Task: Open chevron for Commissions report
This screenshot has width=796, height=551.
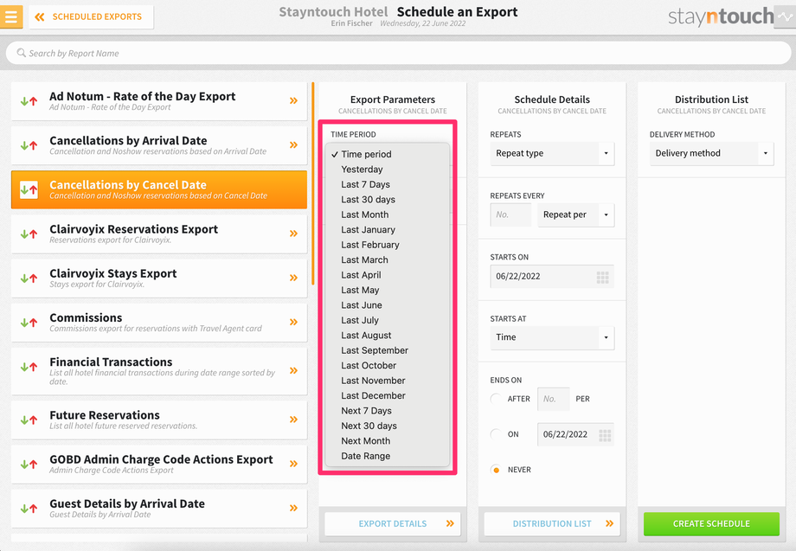Action: (293, 322)
